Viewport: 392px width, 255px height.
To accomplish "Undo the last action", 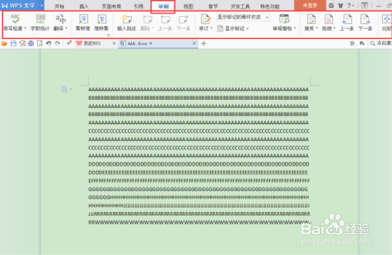I will [49, 44].
